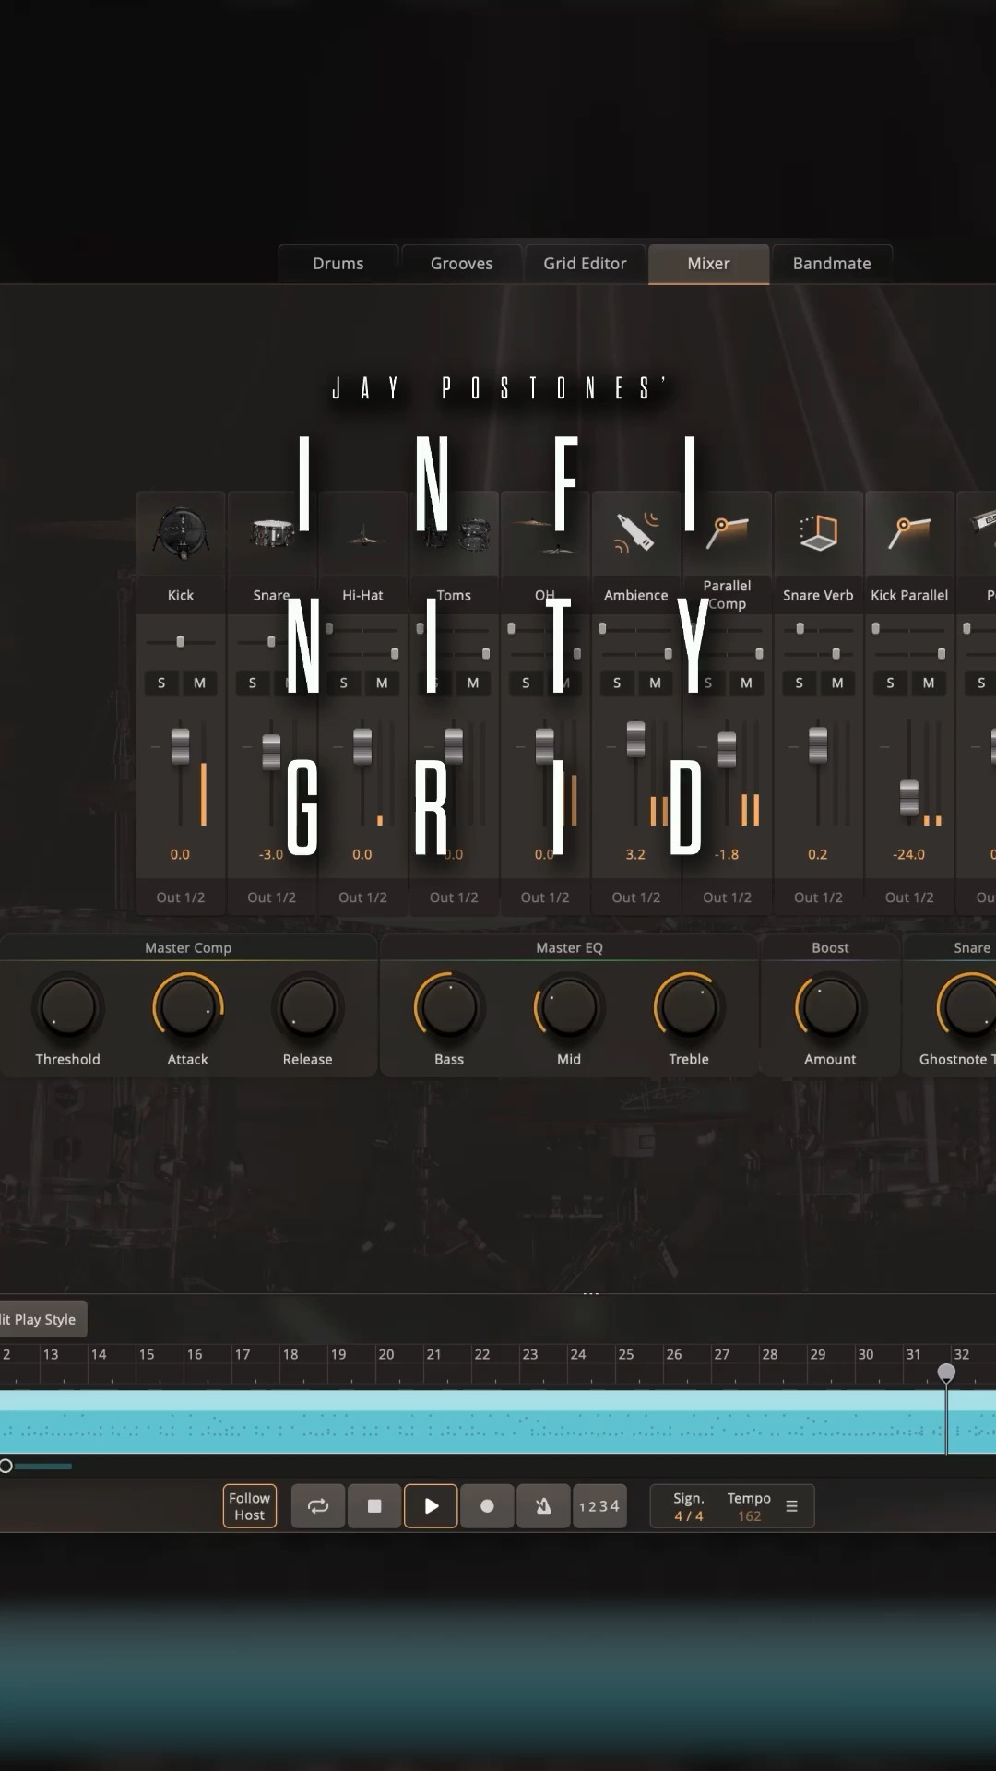Open the Kick channel Out 1/2 selector
996x1771 pixels.
coord(181,897)
